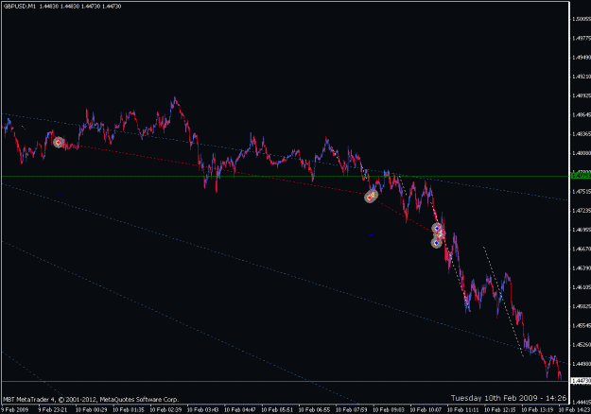Select the green horizontal price level line
The image size is (591, 414).
(286, 177)
